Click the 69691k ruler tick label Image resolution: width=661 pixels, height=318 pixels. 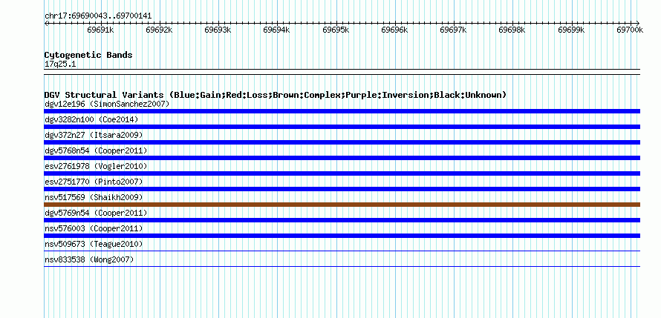click(100, 30)
